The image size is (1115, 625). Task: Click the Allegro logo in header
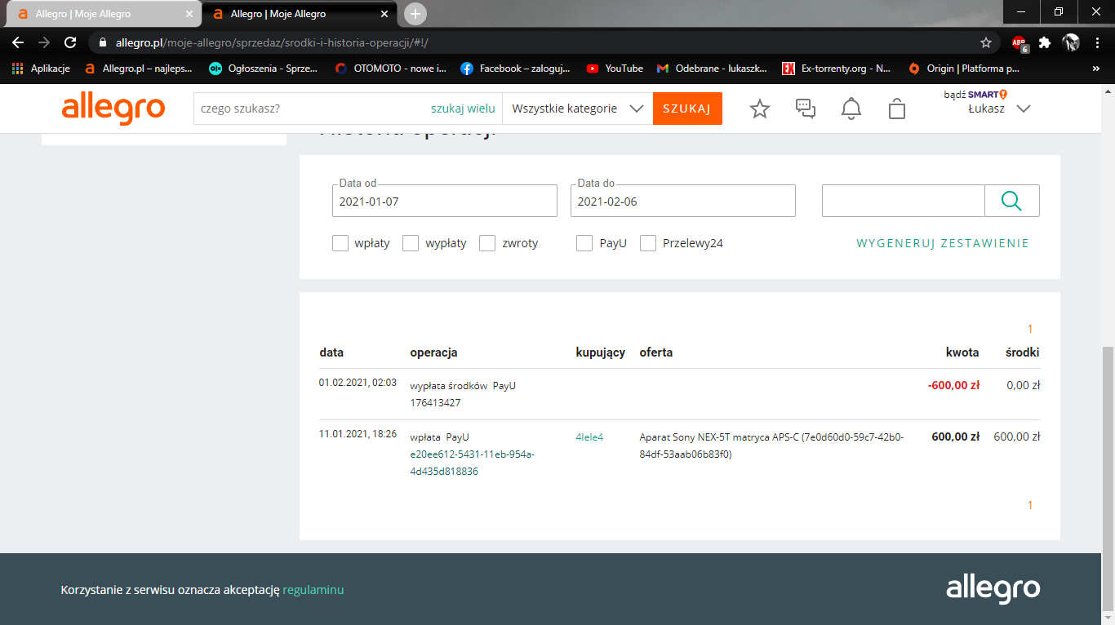click(x=113, y=109)
